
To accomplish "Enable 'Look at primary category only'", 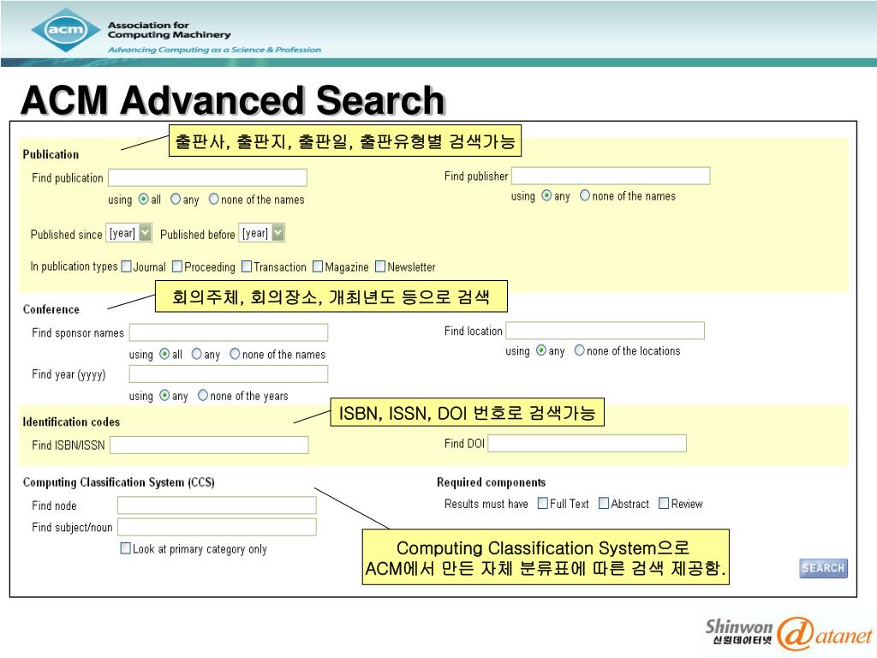I will click(x=126, y=548).
